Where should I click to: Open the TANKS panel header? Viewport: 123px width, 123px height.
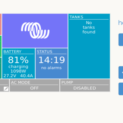tap(76, 17)
